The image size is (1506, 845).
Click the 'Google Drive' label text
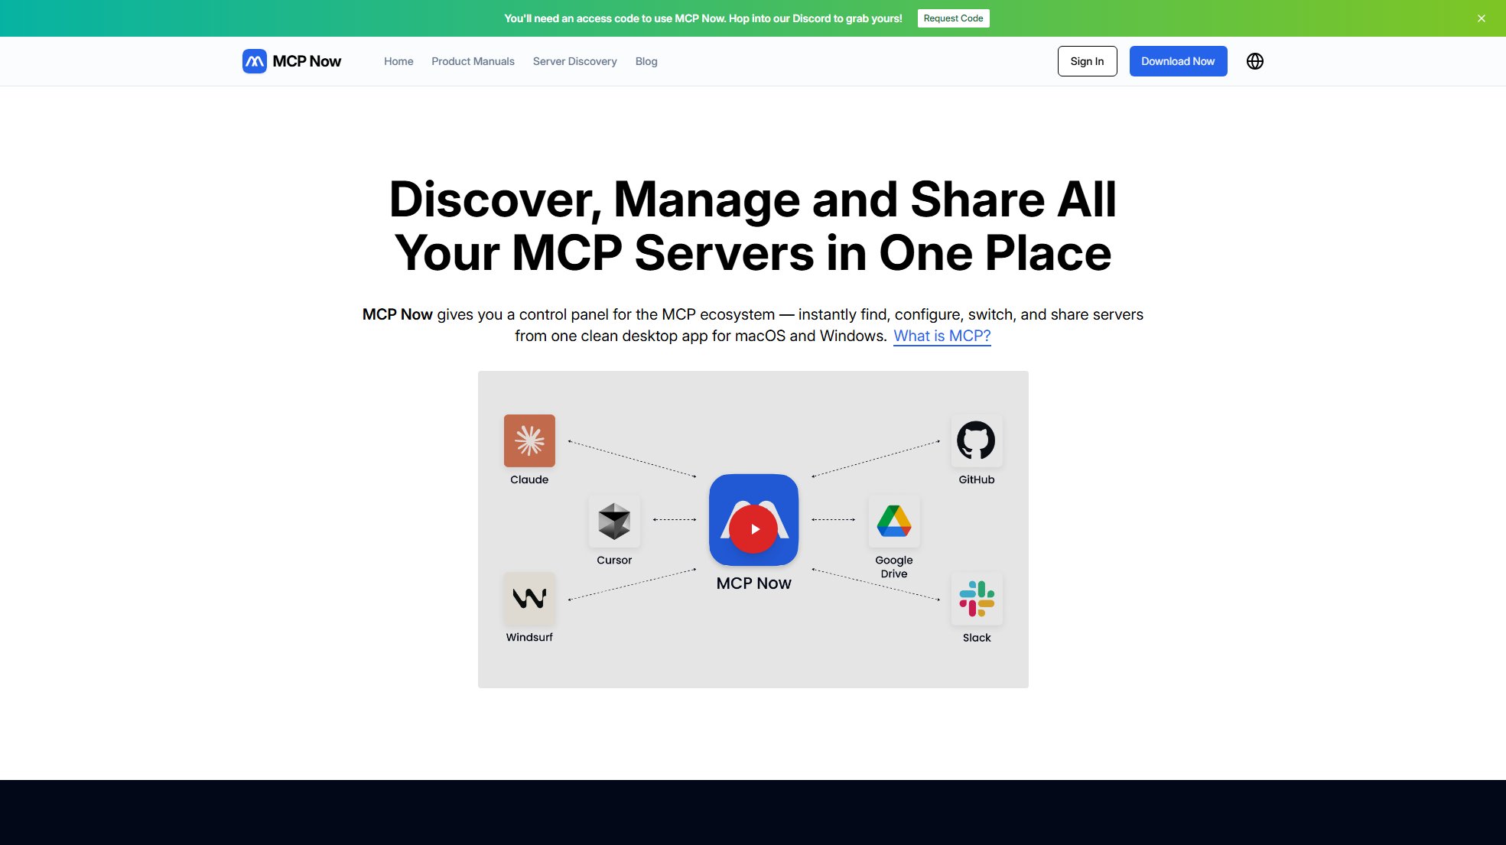893,567
